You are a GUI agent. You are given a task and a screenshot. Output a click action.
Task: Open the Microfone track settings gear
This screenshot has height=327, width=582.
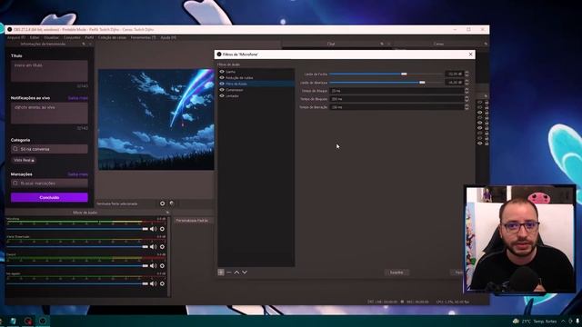pyautogui.click(x=162, y=229)
